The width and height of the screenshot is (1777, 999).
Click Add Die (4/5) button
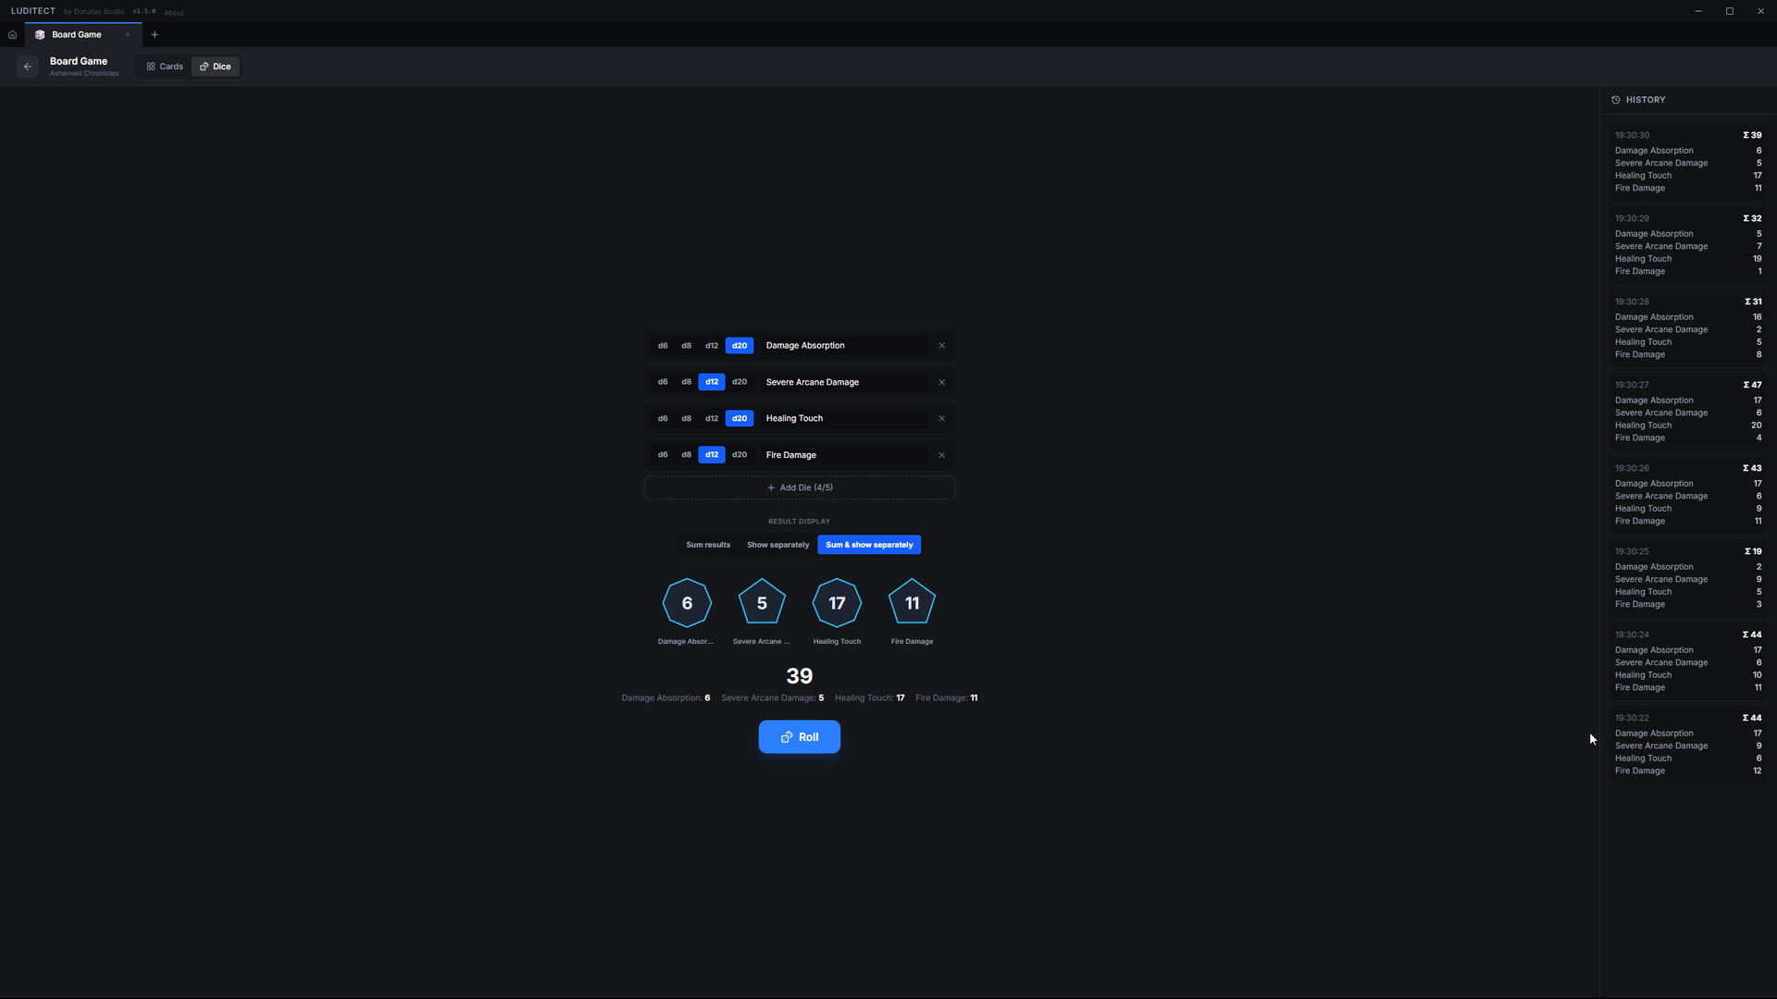(800, 487)
